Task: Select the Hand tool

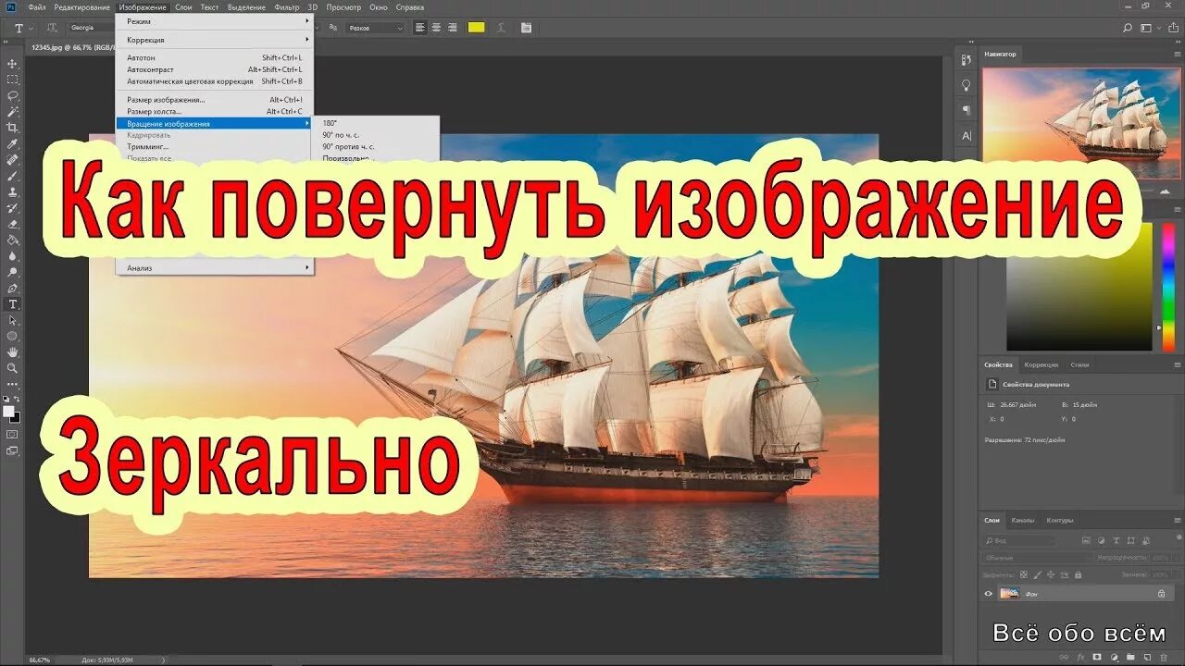Action: [x=12, y=351]
